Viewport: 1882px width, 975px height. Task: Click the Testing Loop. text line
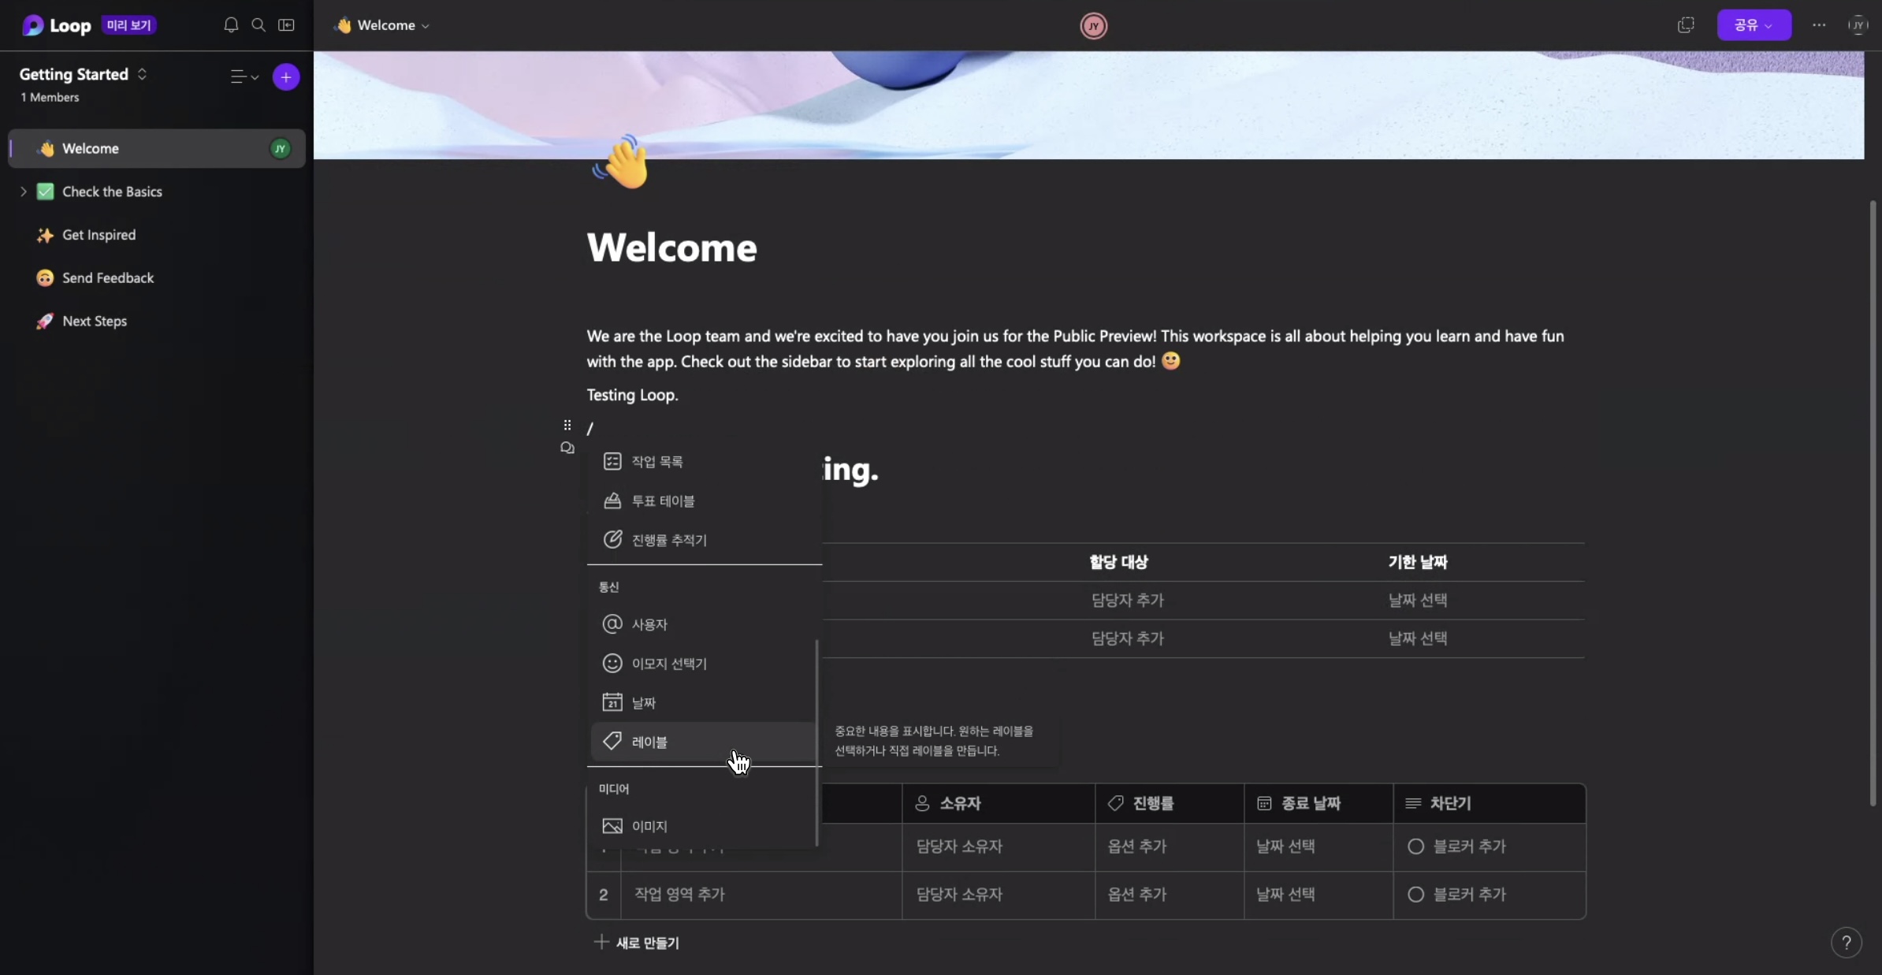632,395
